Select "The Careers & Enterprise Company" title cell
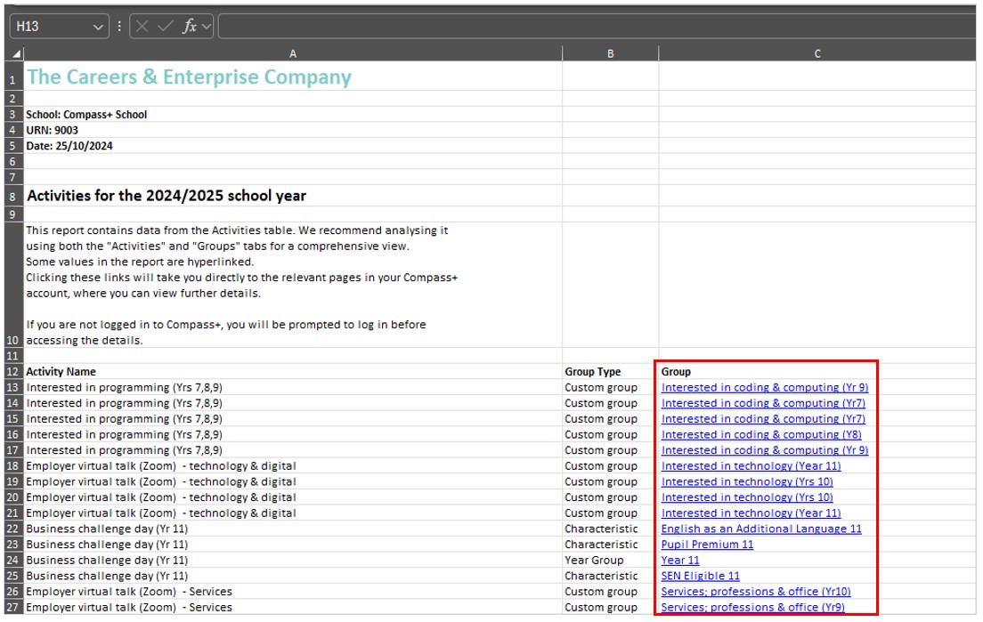Viewport: 983px width, 622px height. (x=189, y=77)
